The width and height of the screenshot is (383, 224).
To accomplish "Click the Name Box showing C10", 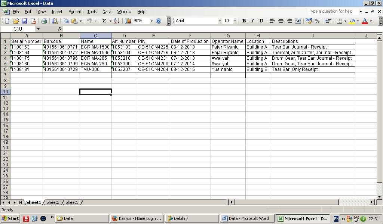I will click(18, 29).
